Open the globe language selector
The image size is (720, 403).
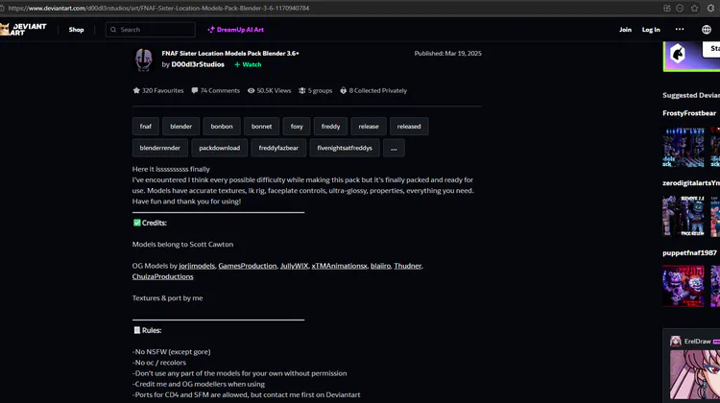[x=707, y=30]
